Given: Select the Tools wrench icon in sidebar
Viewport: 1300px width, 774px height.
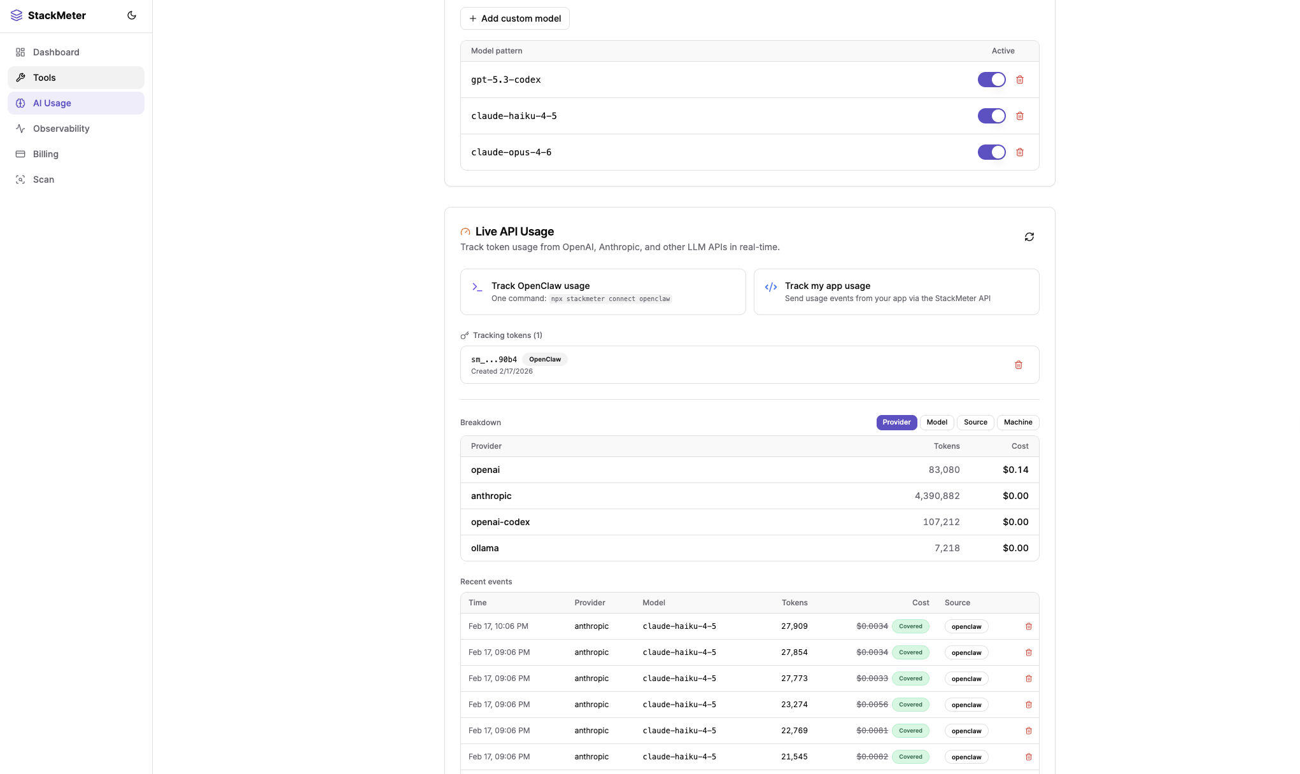Looking at the screenshot, I should (x=20, y=77).
